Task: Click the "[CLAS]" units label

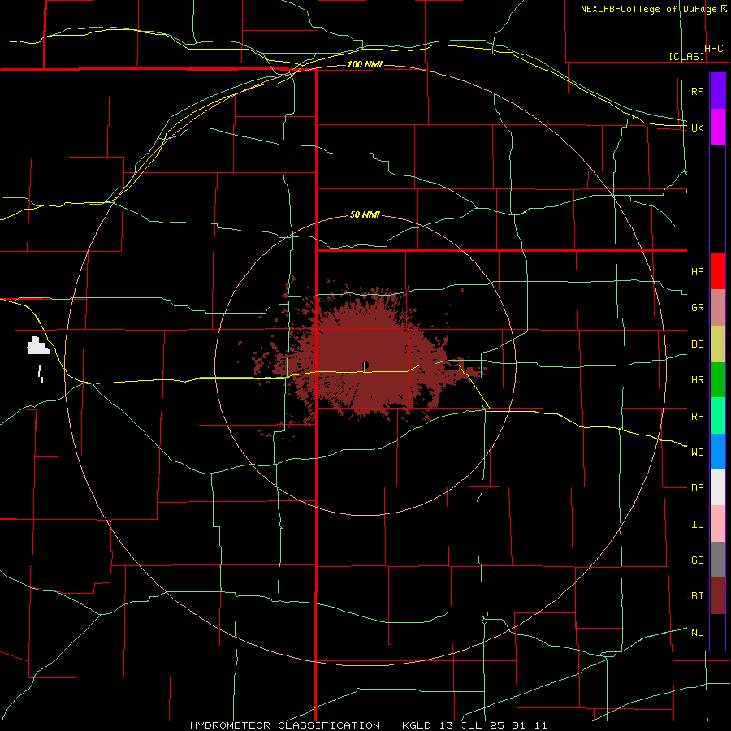Action: (686, 56)
